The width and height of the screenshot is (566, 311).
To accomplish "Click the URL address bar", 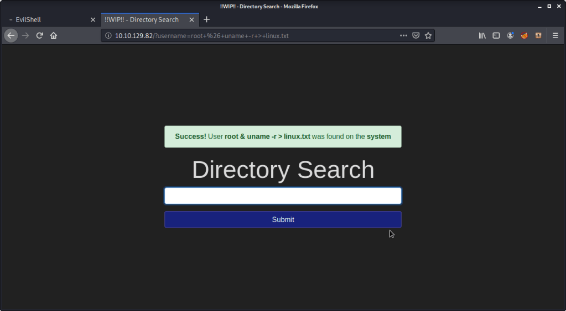I will click(x=249, y=35).
